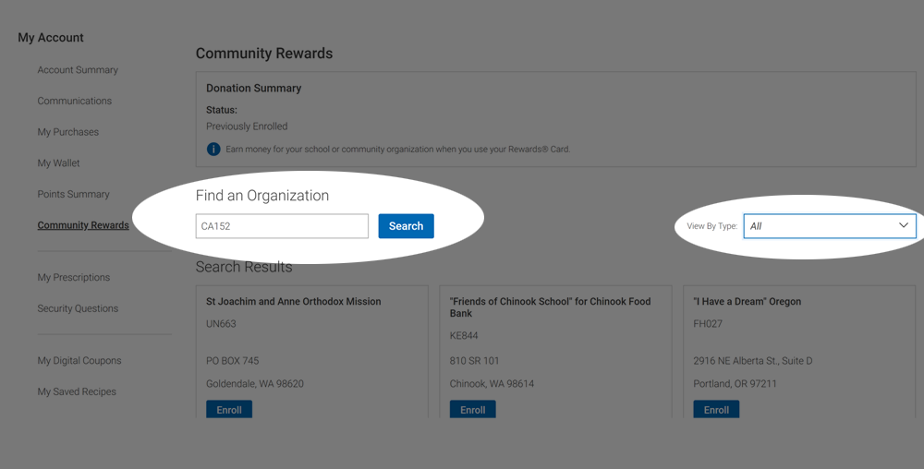Open My Prescriptions page

pyautogui.click(x=74, y=277)
